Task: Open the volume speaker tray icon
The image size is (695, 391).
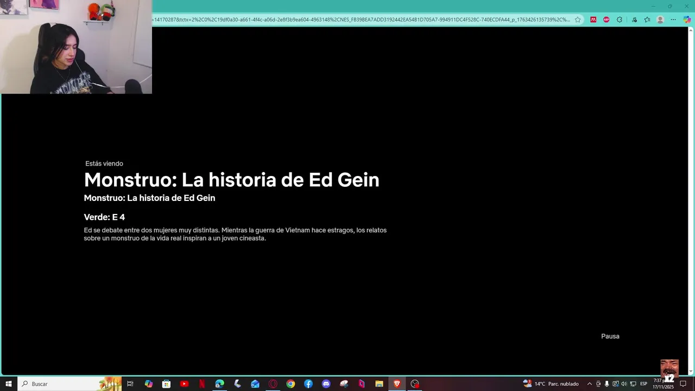Action: 624,384
